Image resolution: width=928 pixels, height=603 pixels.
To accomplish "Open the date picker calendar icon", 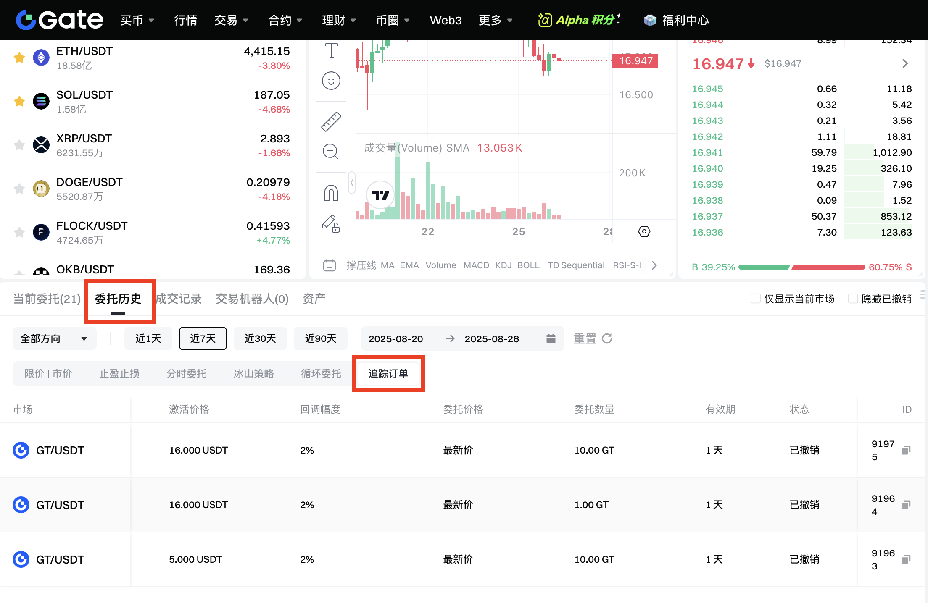I will [x=551, y=338].
